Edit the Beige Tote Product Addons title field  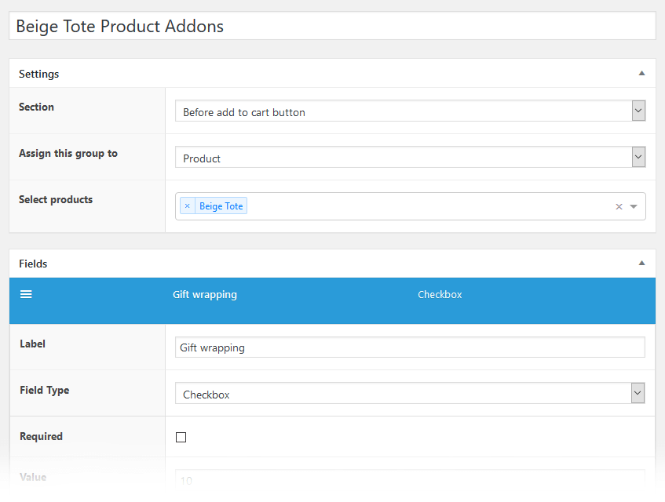click(333, 26)
